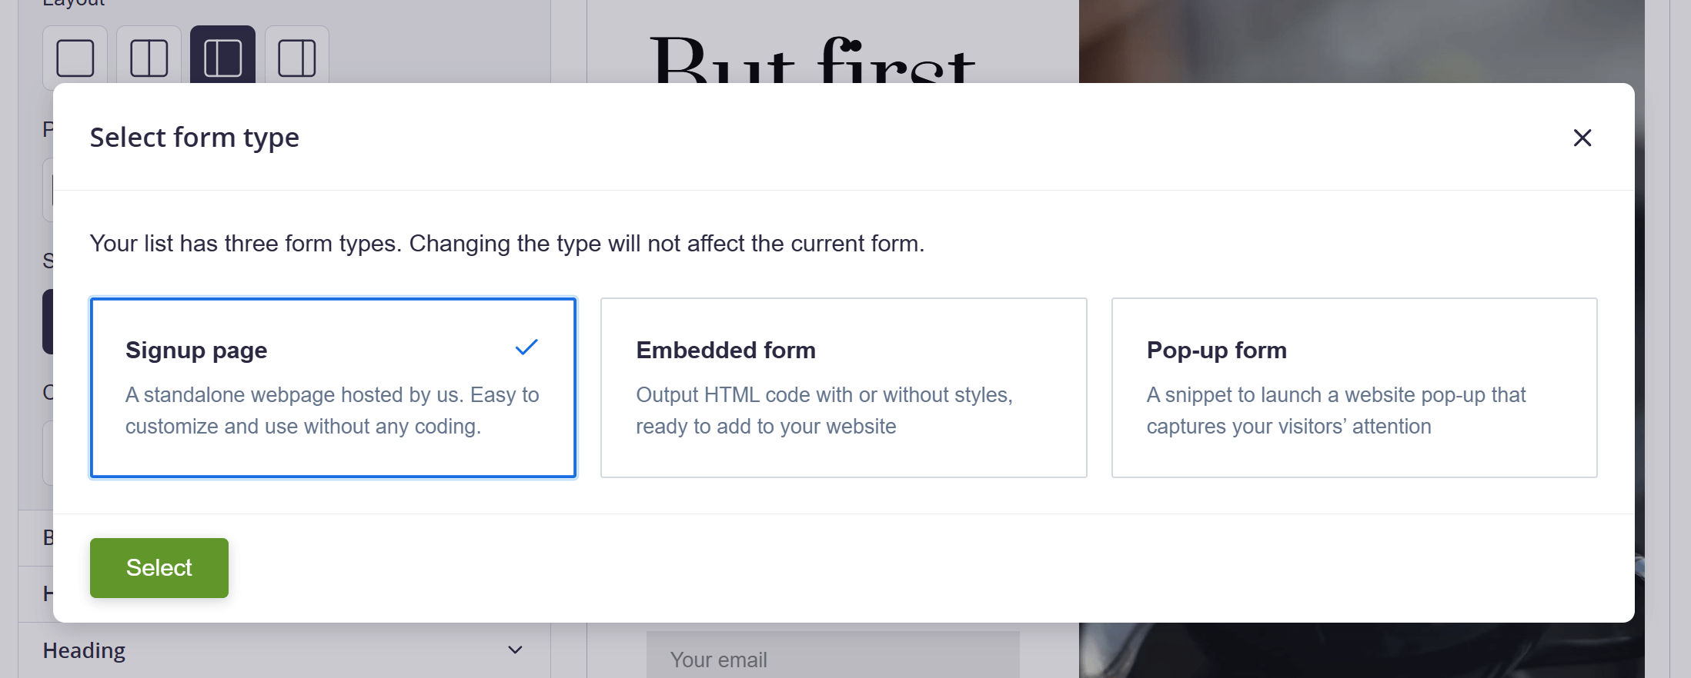Image resolution: width=1691 pixels, height=678 pixels.
Task: Click the 'Select form type' dialog title
Action: [194, 138]
